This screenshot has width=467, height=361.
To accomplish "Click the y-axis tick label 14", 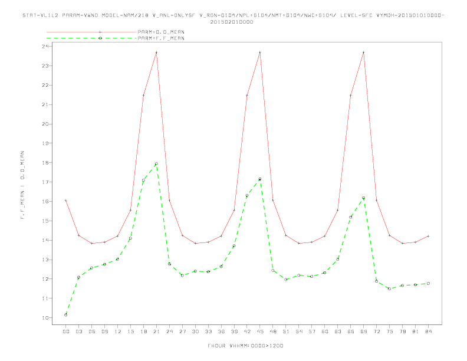I will pos(45,240).
